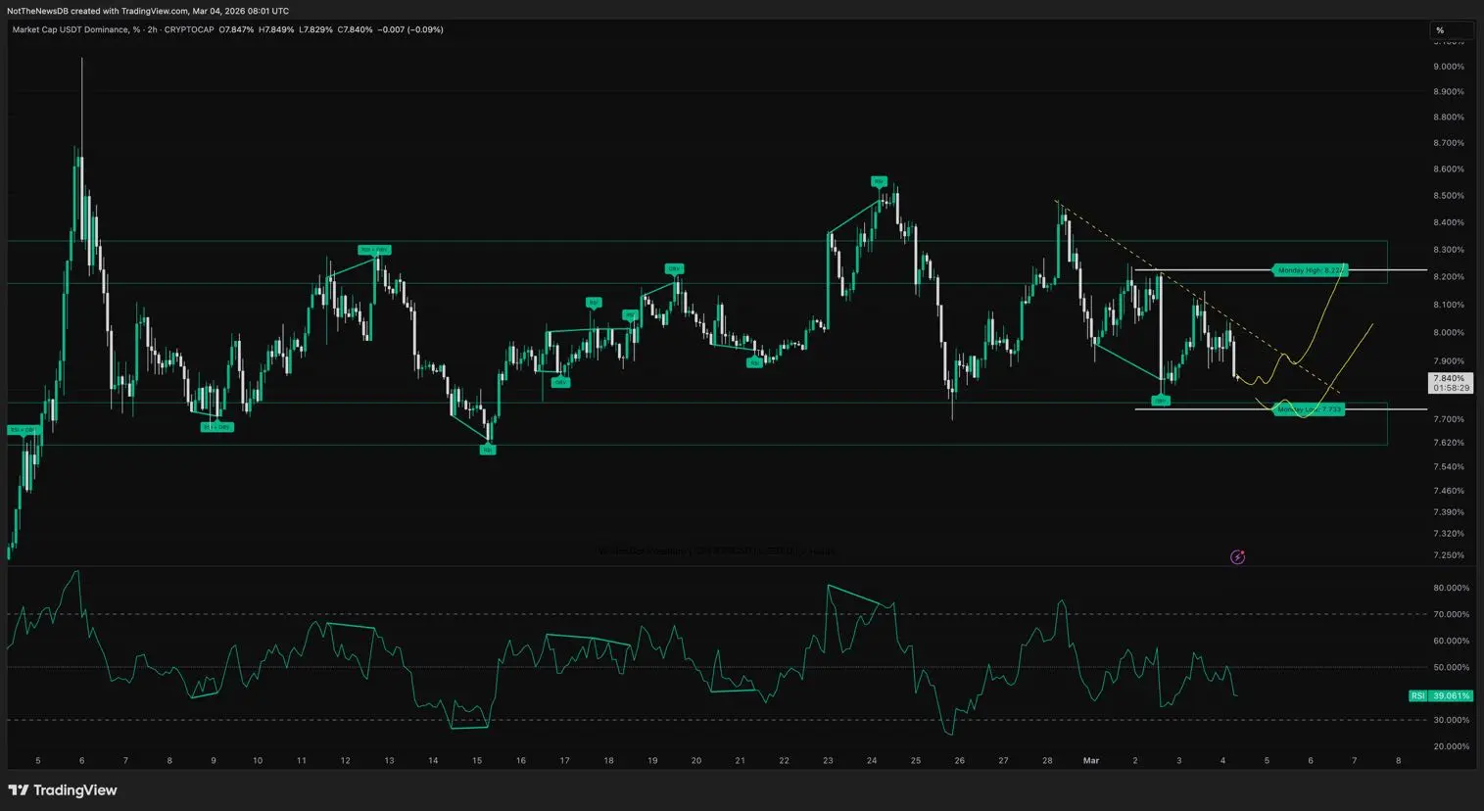Toggle percent scale button at top right
The height and width of the screenshot is (811, 1484).
(1440, 30)
